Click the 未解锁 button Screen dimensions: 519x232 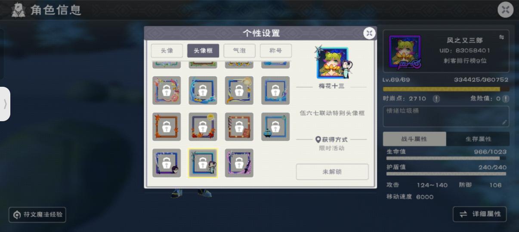[332, 172]
